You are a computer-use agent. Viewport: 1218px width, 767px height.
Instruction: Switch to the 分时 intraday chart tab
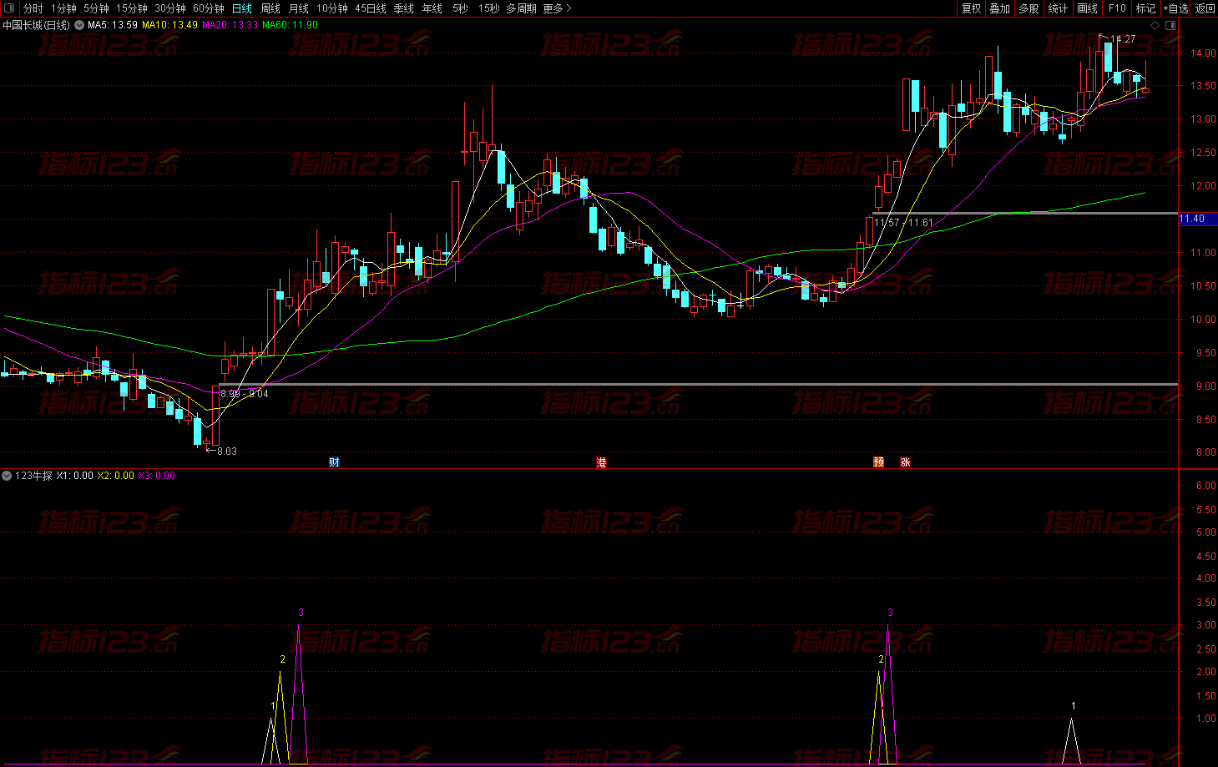[x=33, y=8]
